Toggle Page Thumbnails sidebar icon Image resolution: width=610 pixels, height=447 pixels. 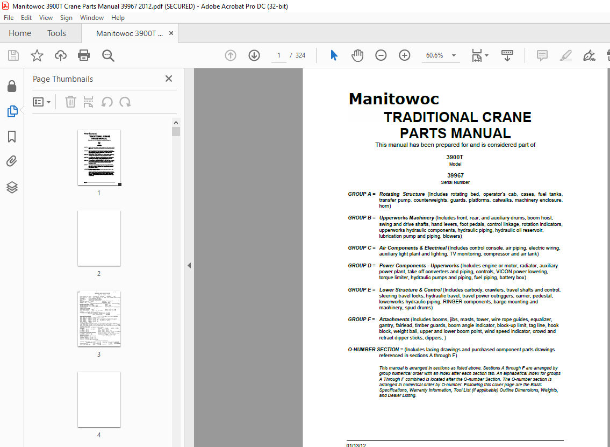[x=12, y=111]
